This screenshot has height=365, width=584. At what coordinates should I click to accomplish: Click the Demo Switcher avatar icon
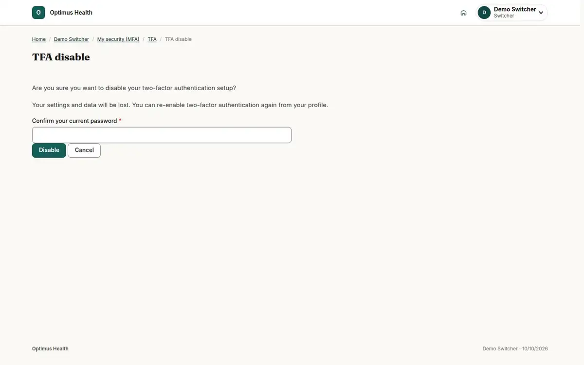(484, 13)
